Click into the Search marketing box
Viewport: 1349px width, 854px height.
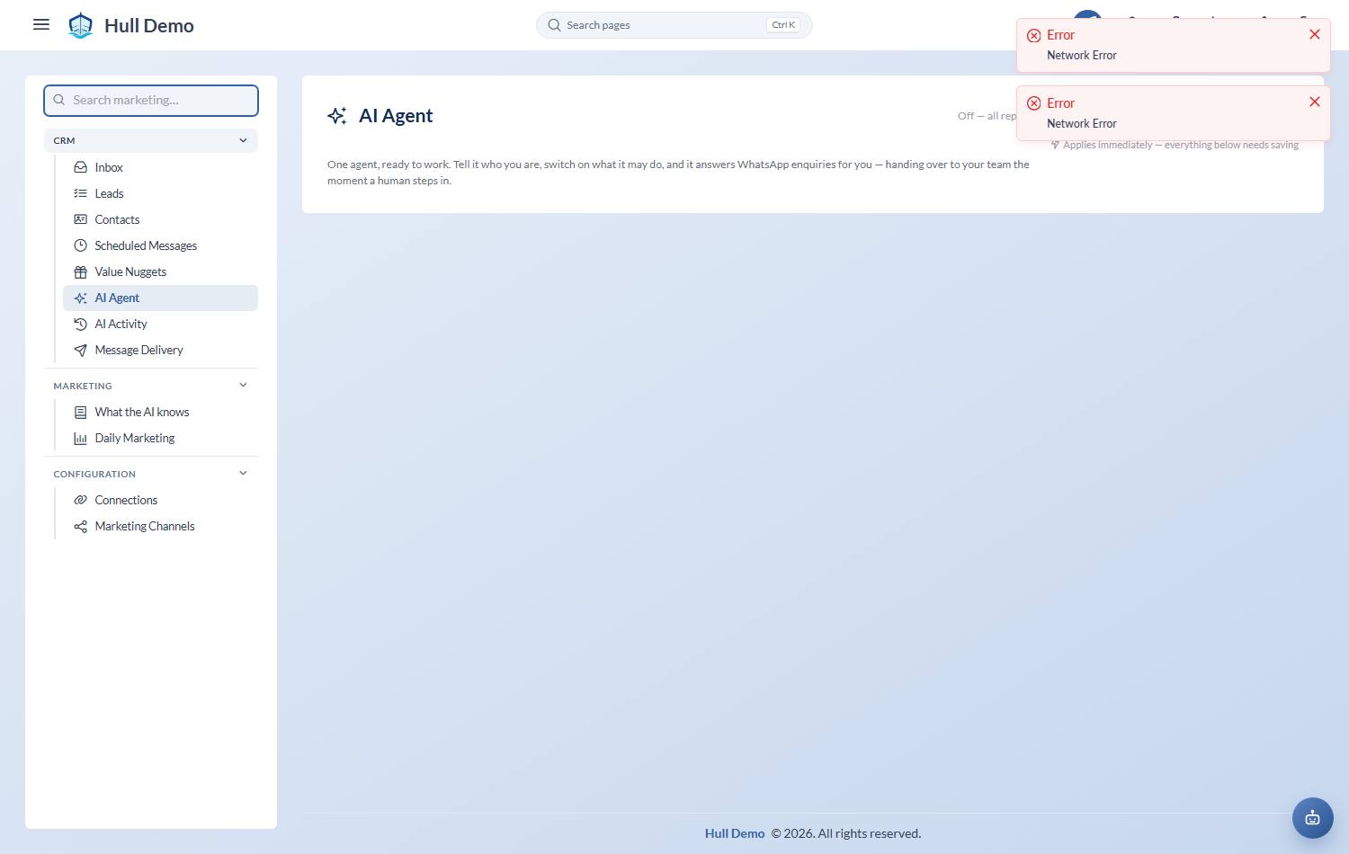point(151,101)
